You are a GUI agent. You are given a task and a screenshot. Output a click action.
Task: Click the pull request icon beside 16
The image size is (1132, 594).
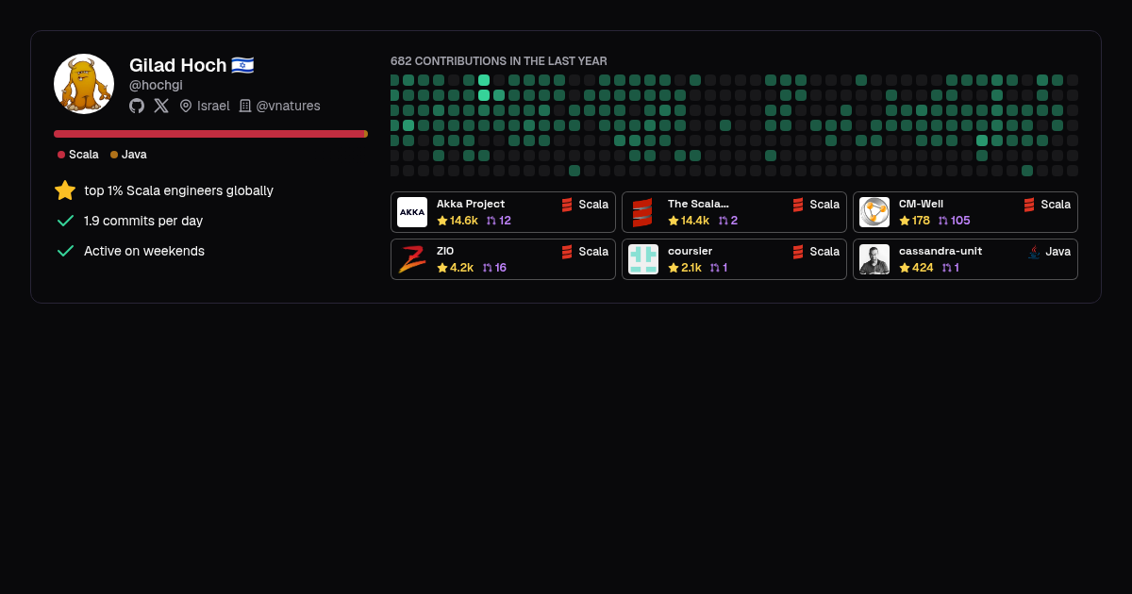[x=488, y=268]
